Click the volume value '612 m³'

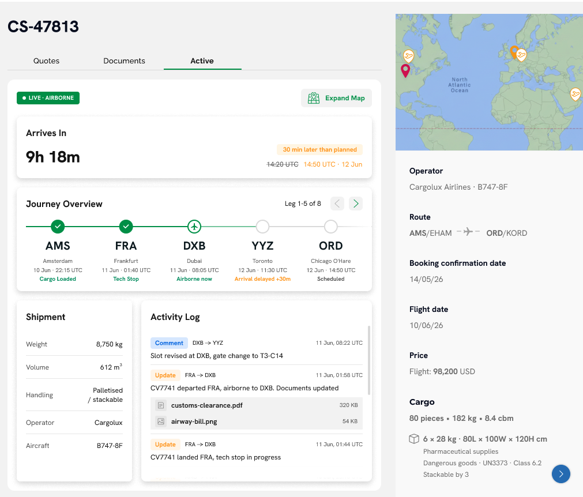point(111,367)
